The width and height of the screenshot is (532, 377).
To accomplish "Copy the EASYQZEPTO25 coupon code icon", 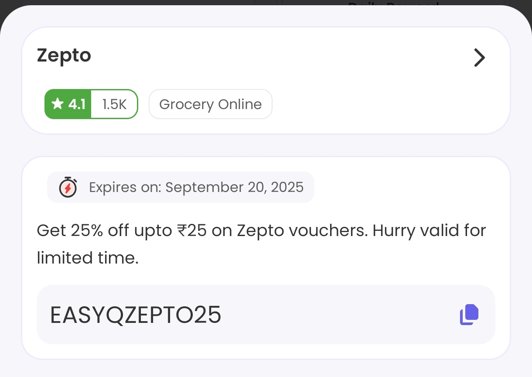I will [469, 315].
